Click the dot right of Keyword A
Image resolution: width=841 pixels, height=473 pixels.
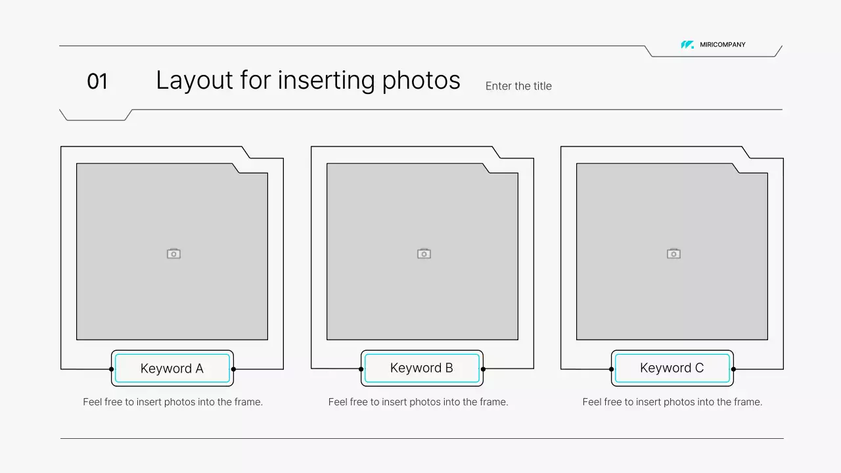(x=233, y=369)
